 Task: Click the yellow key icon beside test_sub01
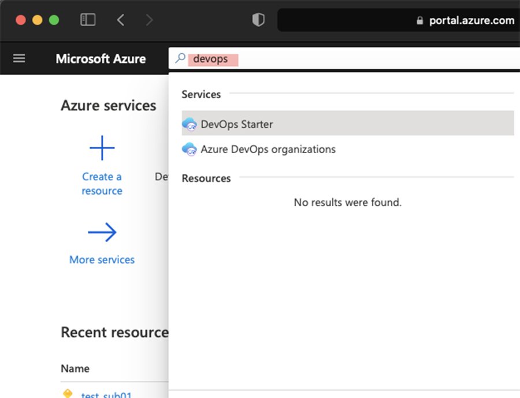(67, 394)
